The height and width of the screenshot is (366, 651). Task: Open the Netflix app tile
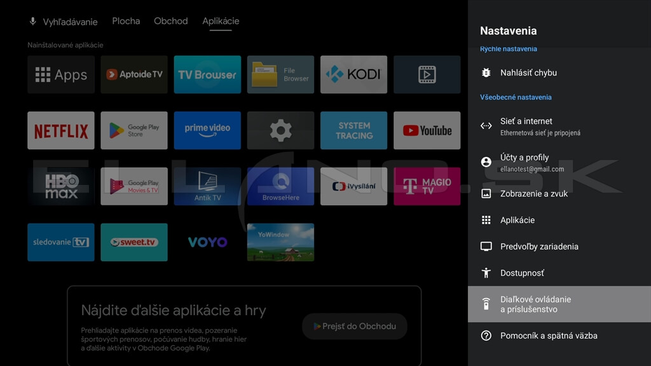[x=61, y=131]
